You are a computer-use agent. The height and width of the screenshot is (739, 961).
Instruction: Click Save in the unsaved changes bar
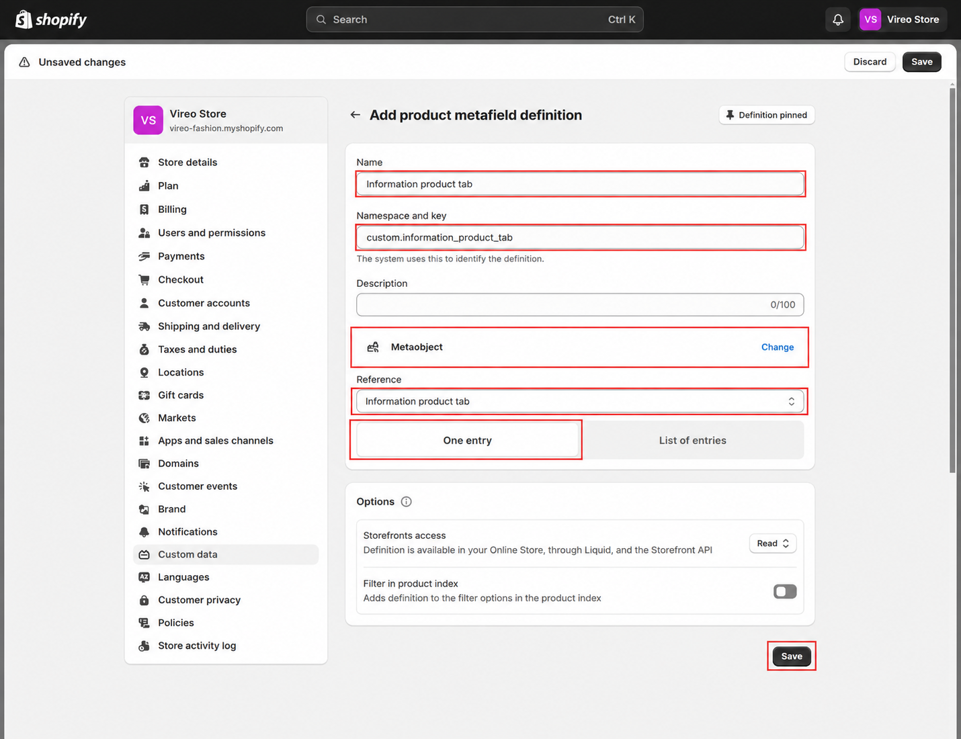click(921, 62)
